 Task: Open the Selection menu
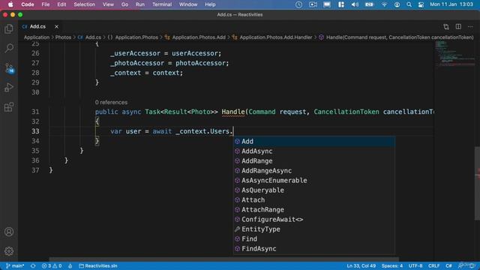click(84, 4)
